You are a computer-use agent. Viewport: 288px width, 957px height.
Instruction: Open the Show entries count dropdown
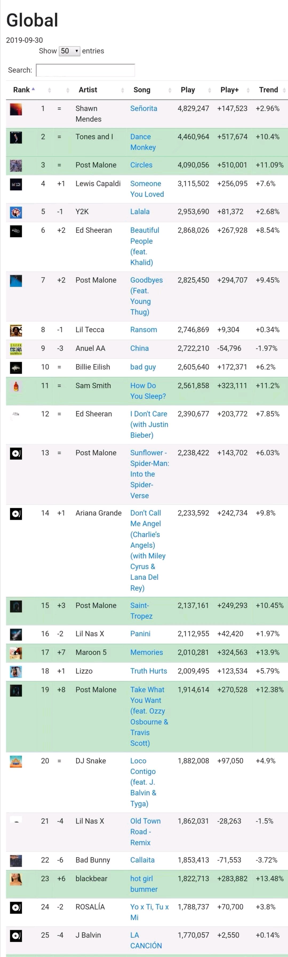coord(70,51)
